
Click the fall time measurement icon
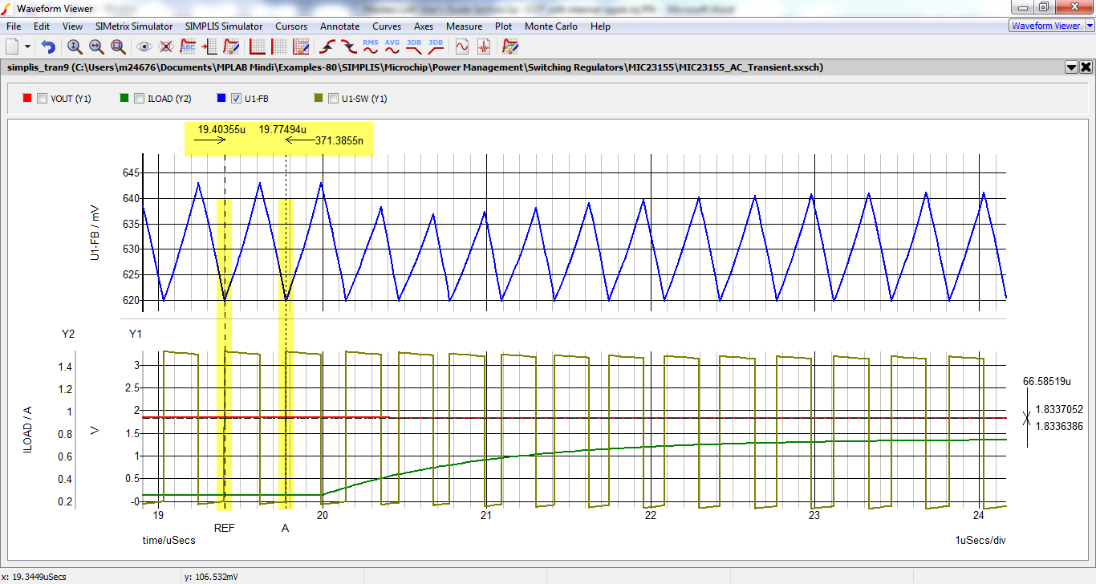[x=349, y=47]
